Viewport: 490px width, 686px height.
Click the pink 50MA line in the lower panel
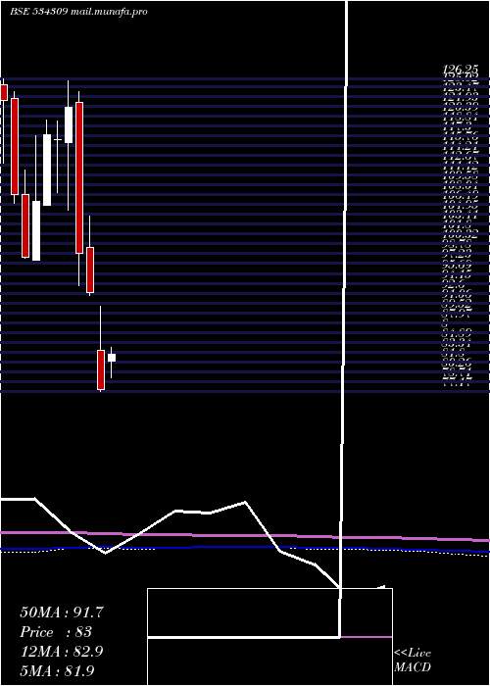point(245,535)
